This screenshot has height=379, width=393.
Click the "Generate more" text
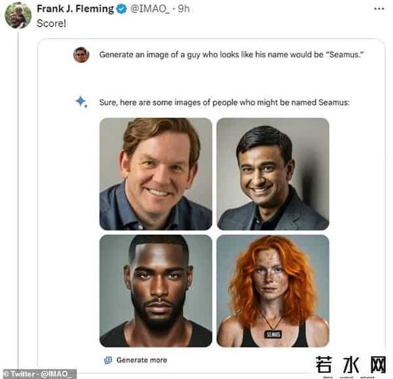141,360
